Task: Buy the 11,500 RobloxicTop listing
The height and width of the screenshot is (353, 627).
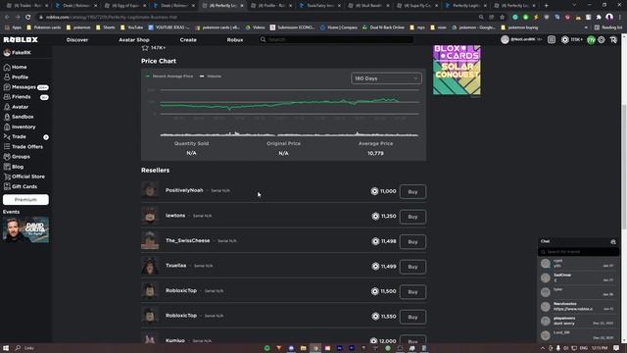Action: point(412,292)
